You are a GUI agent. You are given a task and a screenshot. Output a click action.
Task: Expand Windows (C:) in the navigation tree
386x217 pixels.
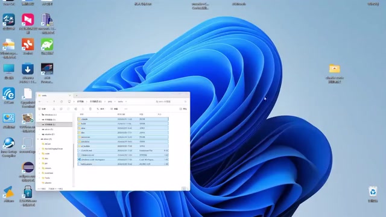click(39, 115)
